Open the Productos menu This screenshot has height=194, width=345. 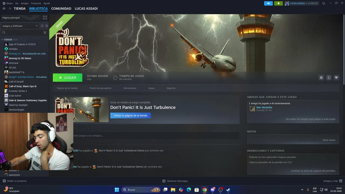tap(36, 3)
